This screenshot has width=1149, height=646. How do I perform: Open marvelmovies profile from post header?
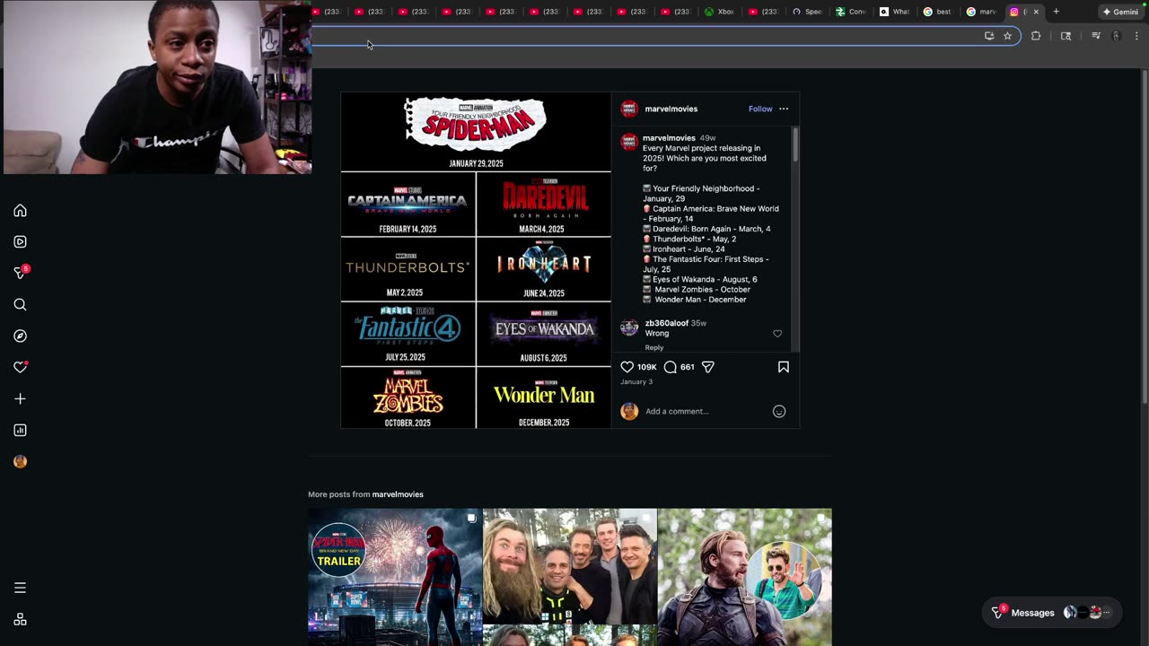point(671,109)
